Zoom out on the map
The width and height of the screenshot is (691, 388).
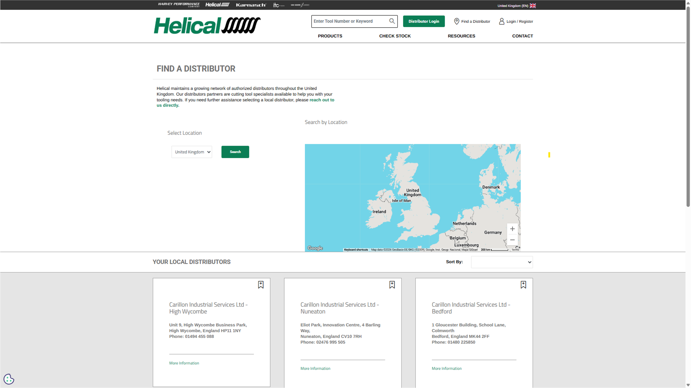[x=512, y=240]
